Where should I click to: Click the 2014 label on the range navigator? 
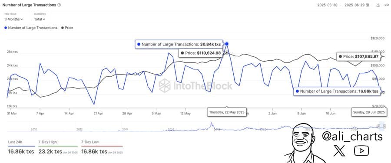[126, 130]
